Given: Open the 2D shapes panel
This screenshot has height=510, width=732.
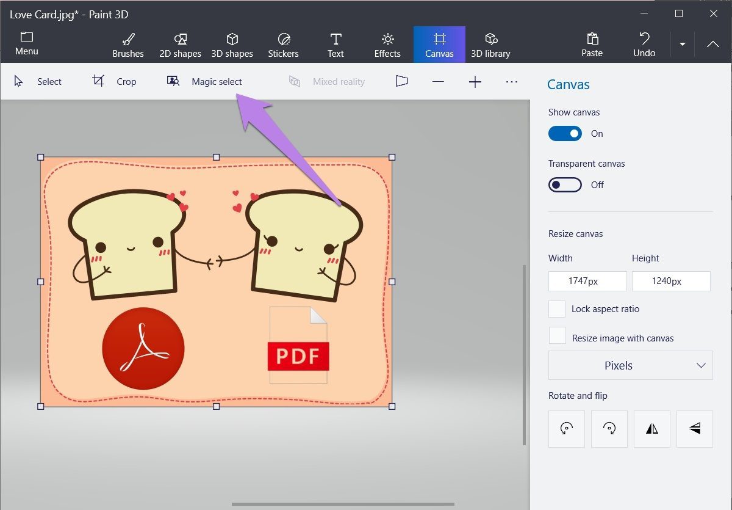Looking at the screenshot, I should (x=180, y=45).
